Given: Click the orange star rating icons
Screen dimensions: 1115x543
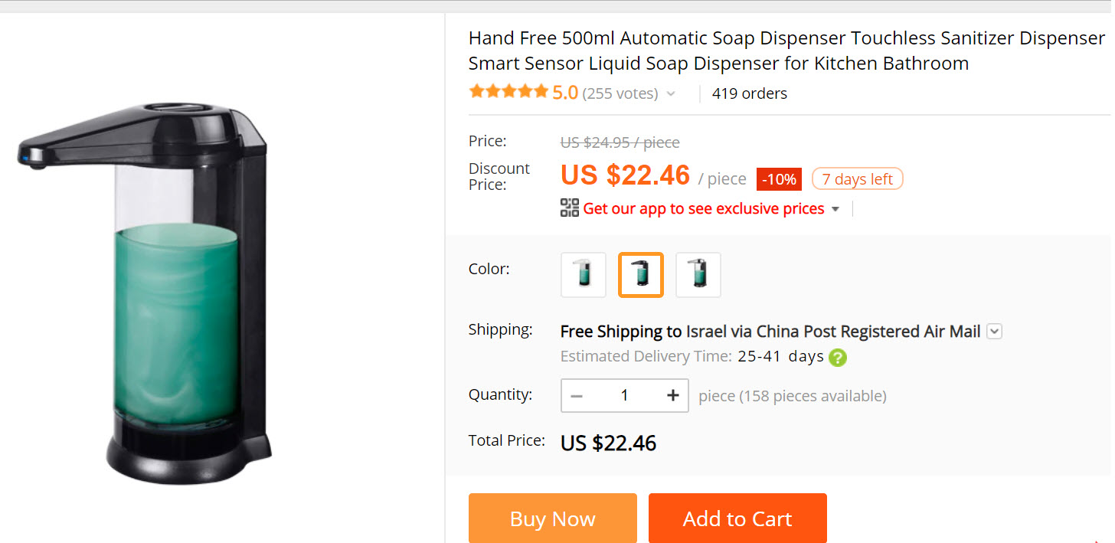Looking at the screenshot, I should [508, 93].
